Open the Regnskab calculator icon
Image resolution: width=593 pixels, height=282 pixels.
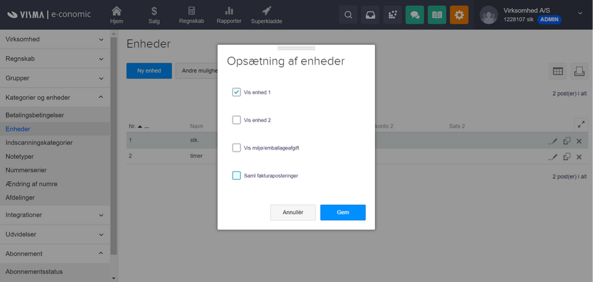click(x=191, y=14)
